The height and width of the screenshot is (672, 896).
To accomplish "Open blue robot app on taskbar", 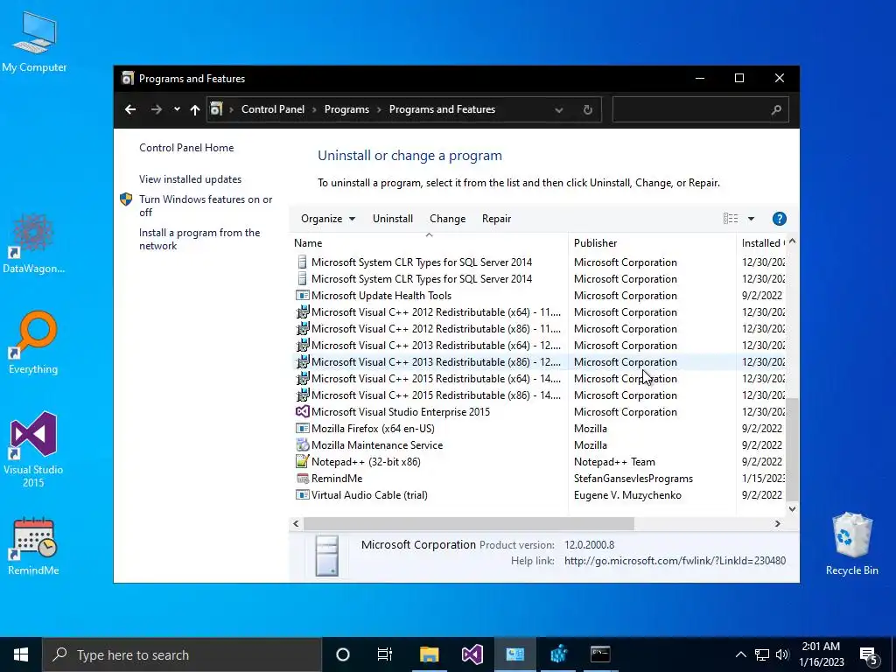I will tap(558, 654).
